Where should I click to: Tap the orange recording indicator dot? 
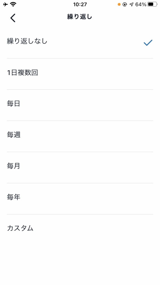119,4
